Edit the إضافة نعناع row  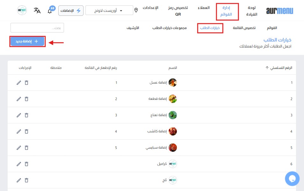tap(19, 115)
